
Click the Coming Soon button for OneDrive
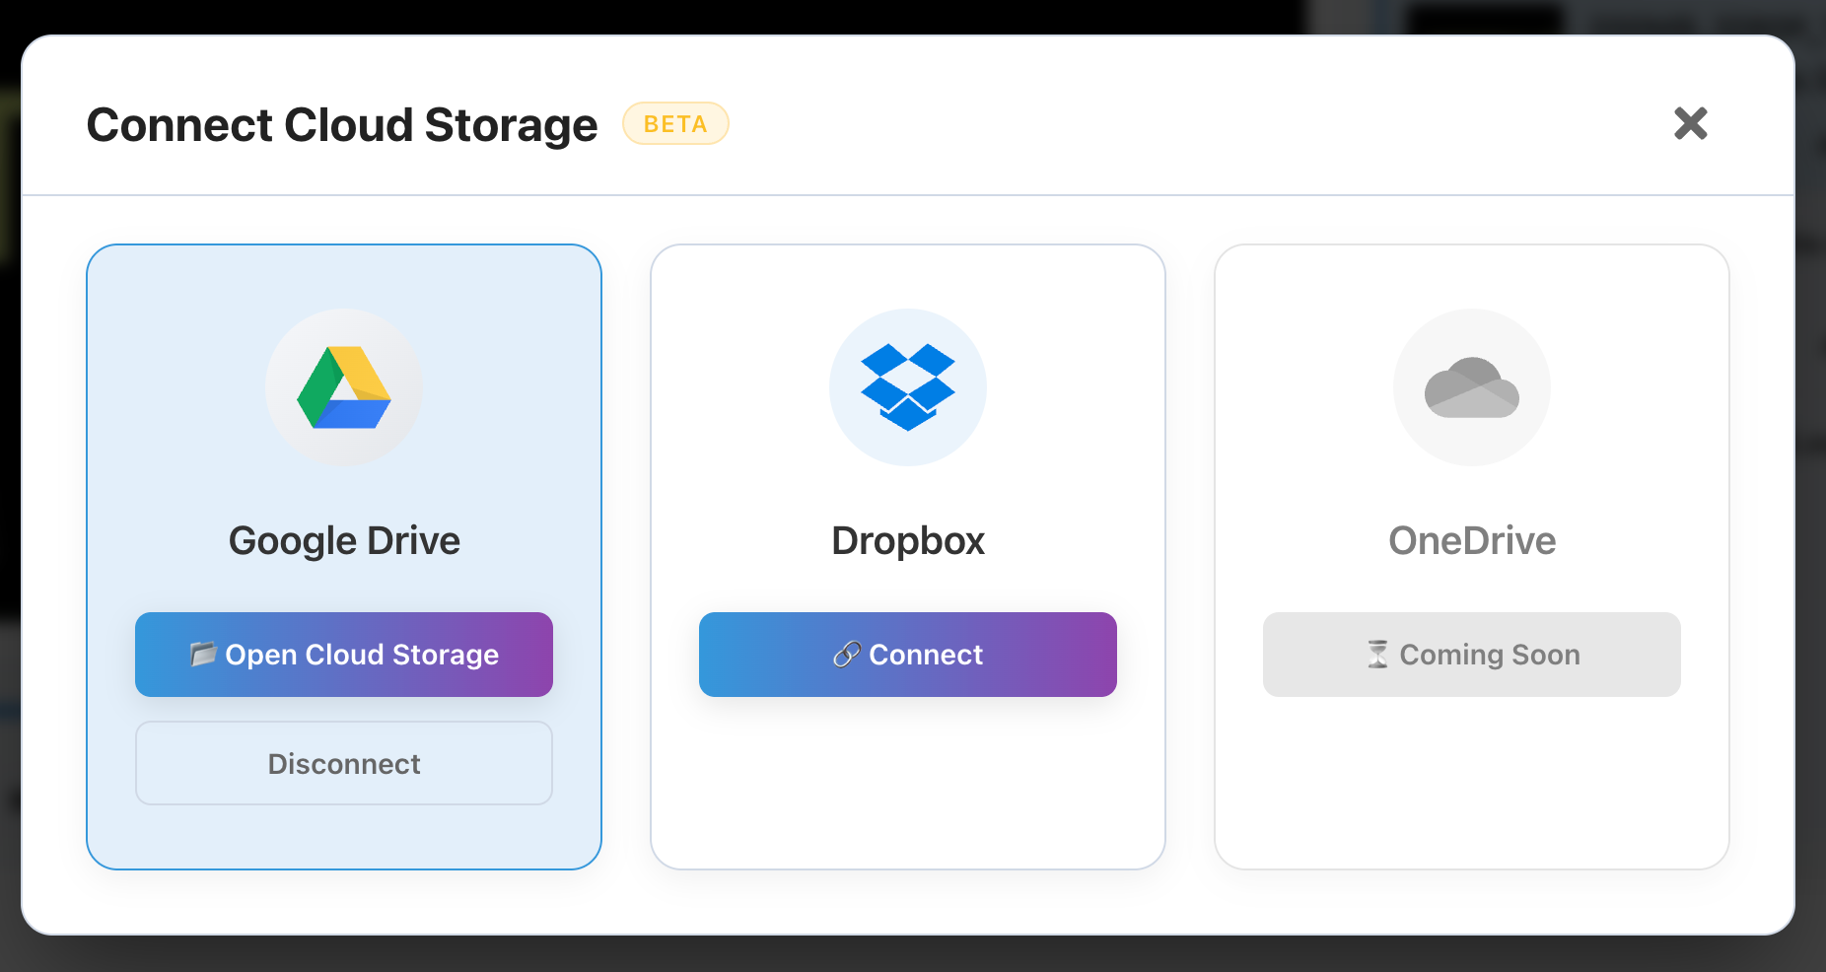click(1472, 655)
